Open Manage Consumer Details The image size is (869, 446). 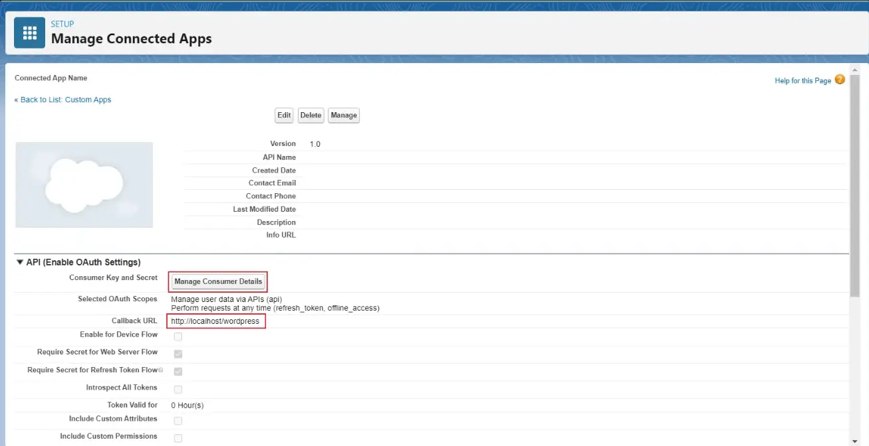218,281
